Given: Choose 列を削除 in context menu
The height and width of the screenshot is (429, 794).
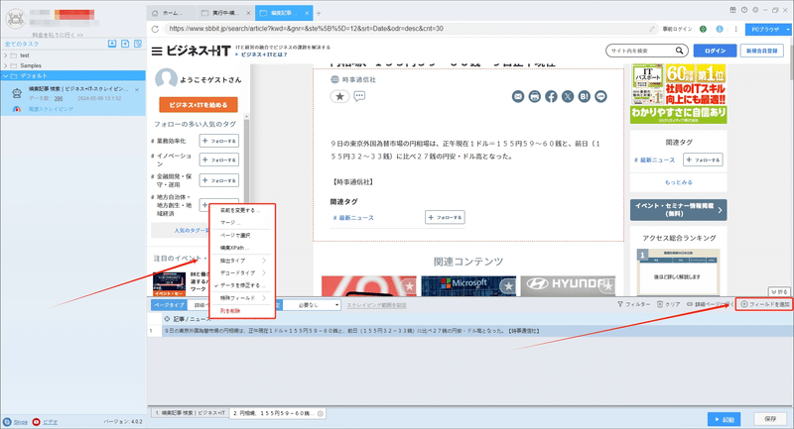Looking at the screenshot, I should (242, 311).
